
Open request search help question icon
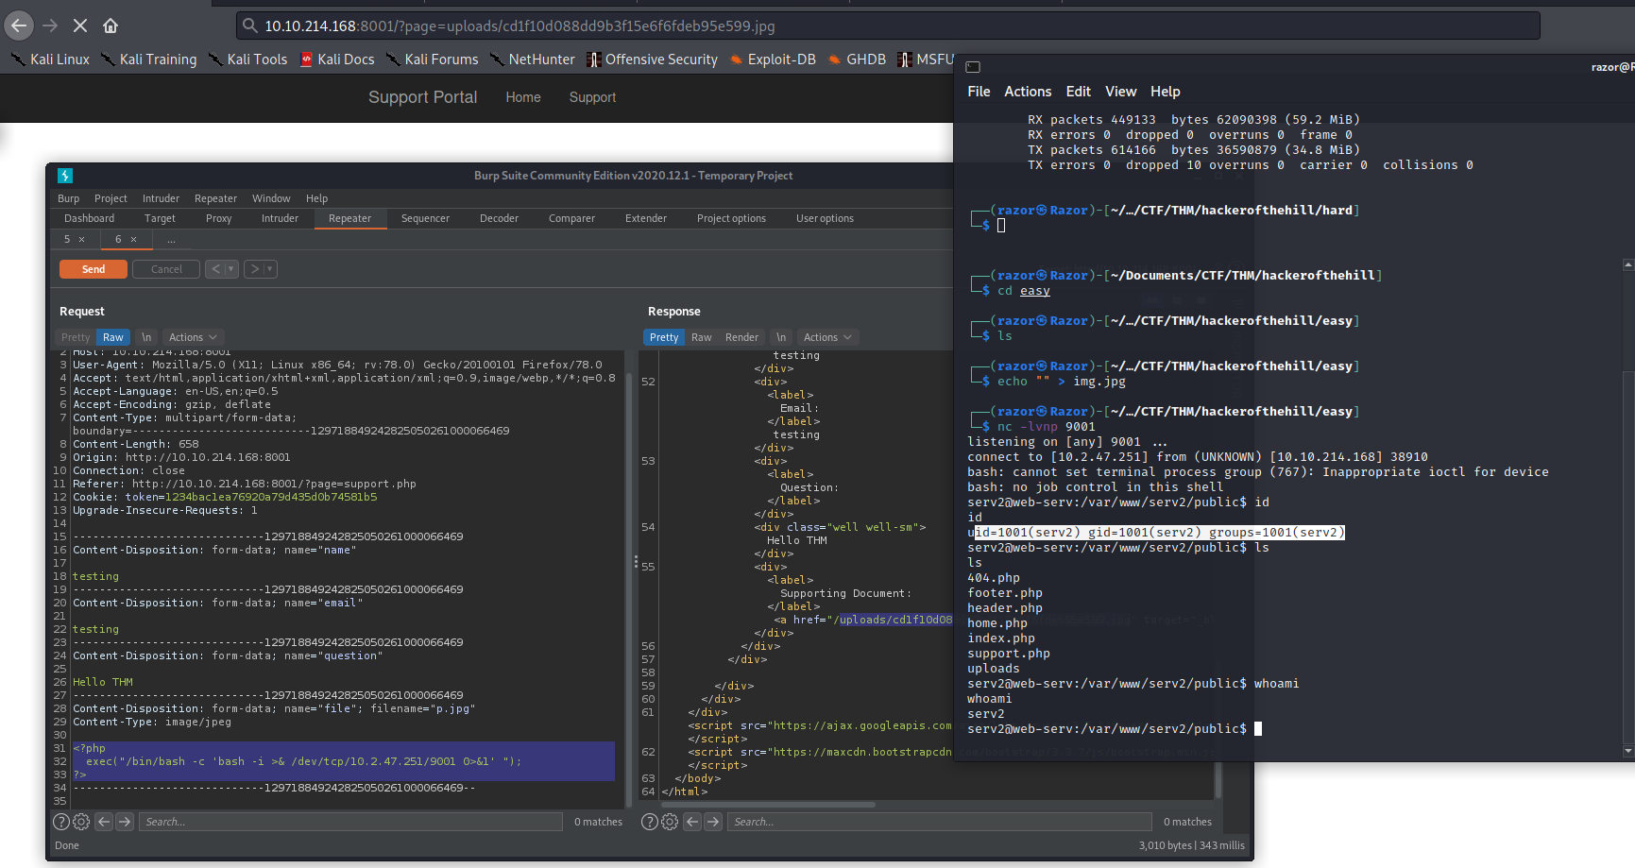[x=61, y=822]
